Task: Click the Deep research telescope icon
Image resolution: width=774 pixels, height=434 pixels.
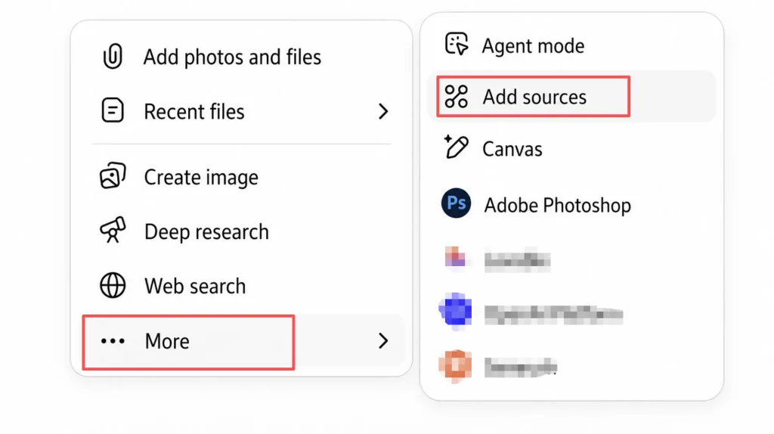Action: click(113, 230)
